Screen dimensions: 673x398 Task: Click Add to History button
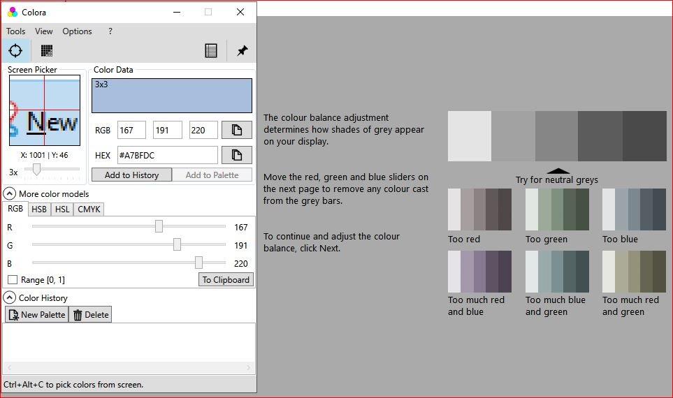[x=132, y=175]
